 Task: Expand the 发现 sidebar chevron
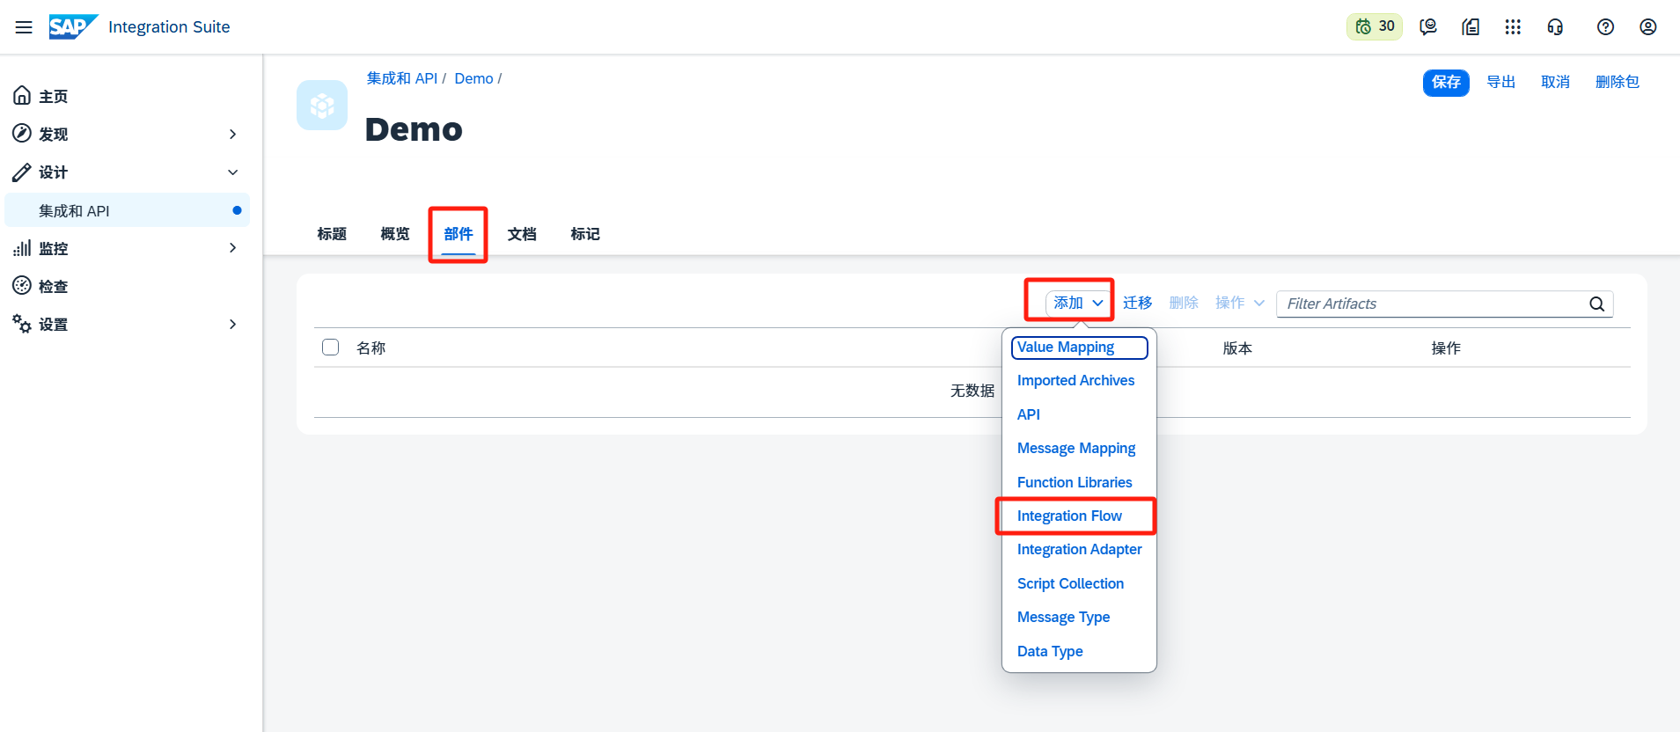pyautogui.click(x=232, y=134)
